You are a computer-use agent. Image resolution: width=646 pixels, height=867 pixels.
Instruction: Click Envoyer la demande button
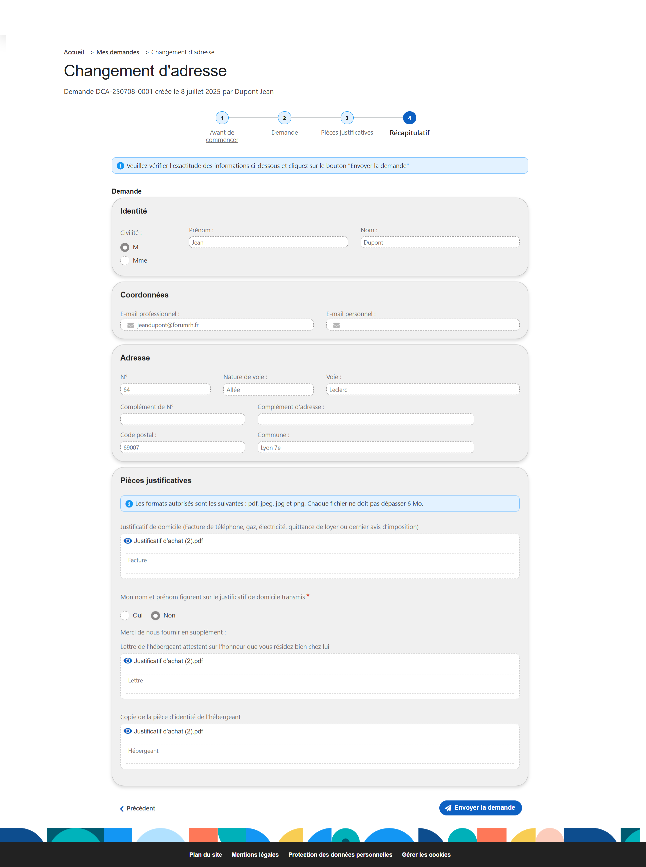(x=480, y=808)
